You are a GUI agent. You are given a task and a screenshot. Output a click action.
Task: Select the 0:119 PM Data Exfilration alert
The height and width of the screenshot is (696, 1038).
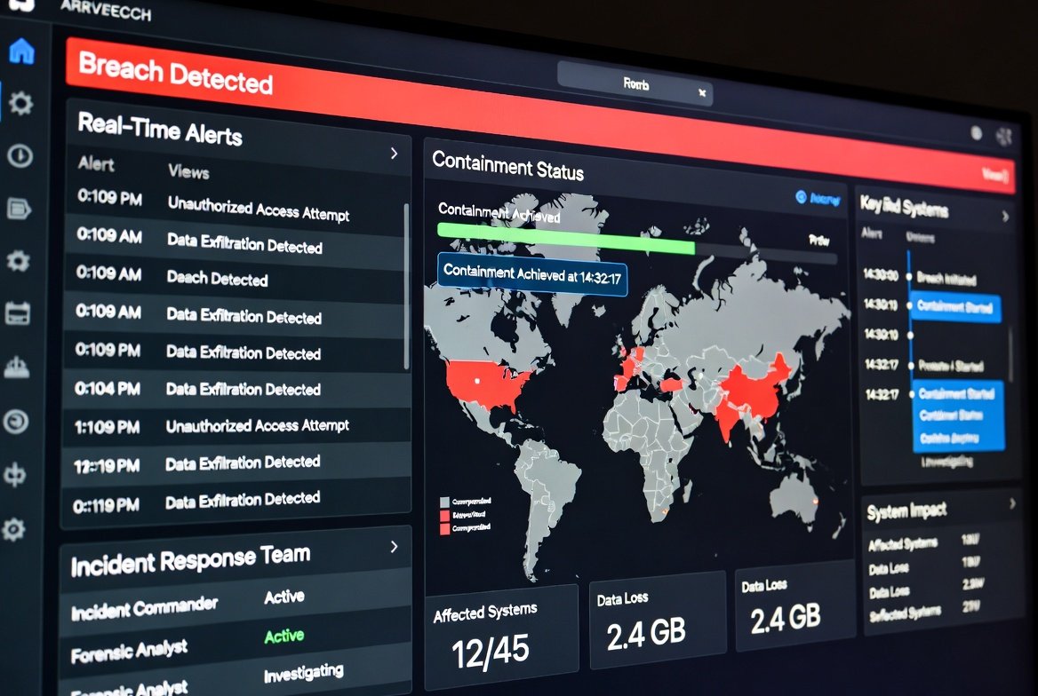click(236, 502)
